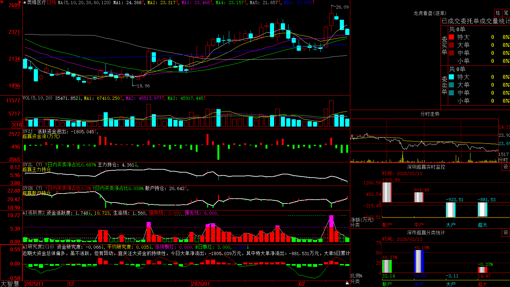510x287 pixels.
Task: Click the -0.27% 超大 bar in 分类统计
Action: (x=483, y=270)
